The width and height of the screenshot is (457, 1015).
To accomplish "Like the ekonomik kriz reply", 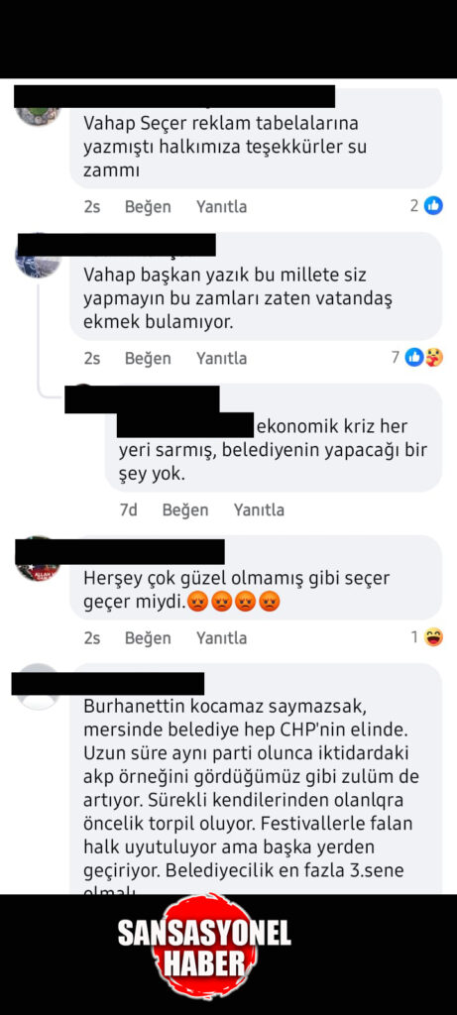I will pos(185,510).
